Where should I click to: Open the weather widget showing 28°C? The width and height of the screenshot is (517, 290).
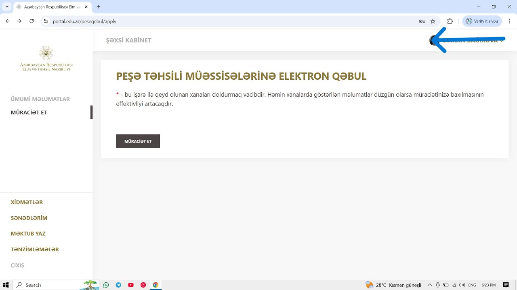[x=393, y=285]
